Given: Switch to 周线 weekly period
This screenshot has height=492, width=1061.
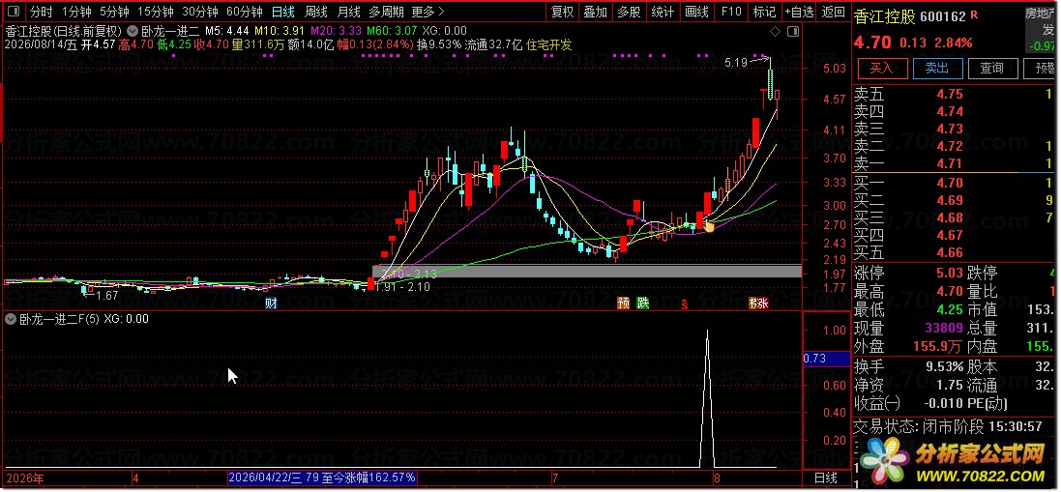Looking at the screenshot, I should 316,12.
